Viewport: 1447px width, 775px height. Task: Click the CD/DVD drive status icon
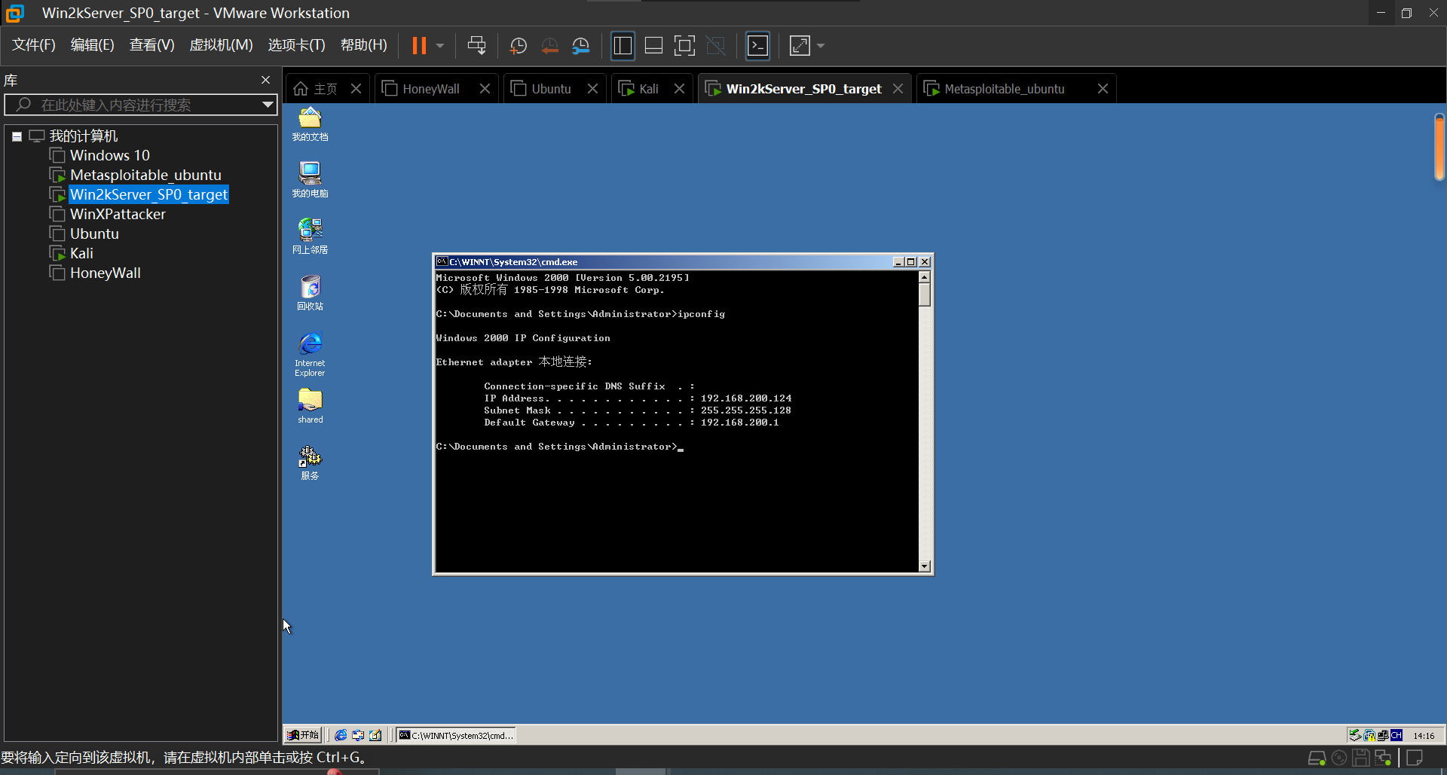tap(1339, 758)
